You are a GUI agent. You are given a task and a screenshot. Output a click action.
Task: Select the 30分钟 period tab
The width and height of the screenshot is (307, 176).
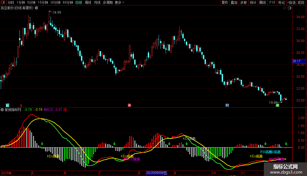[55, 2]
